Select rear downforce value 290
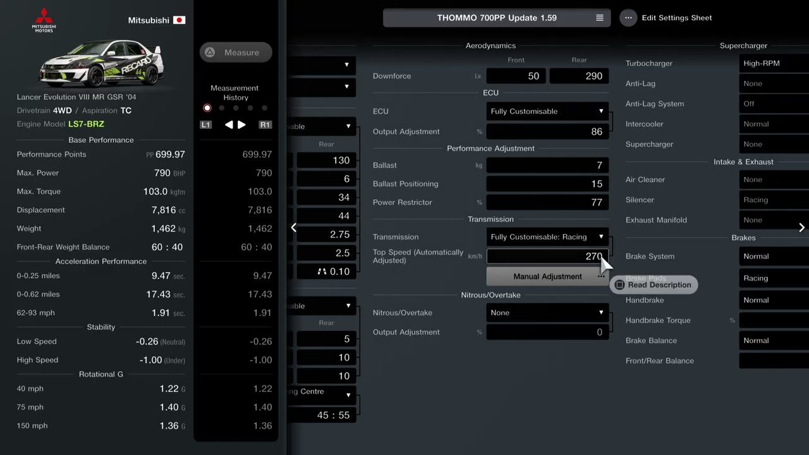 579,76
